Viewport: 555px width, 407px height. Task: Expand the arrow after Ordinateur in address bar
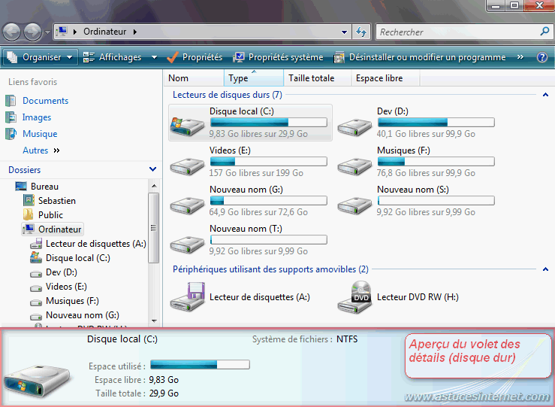tap(135, 32)
